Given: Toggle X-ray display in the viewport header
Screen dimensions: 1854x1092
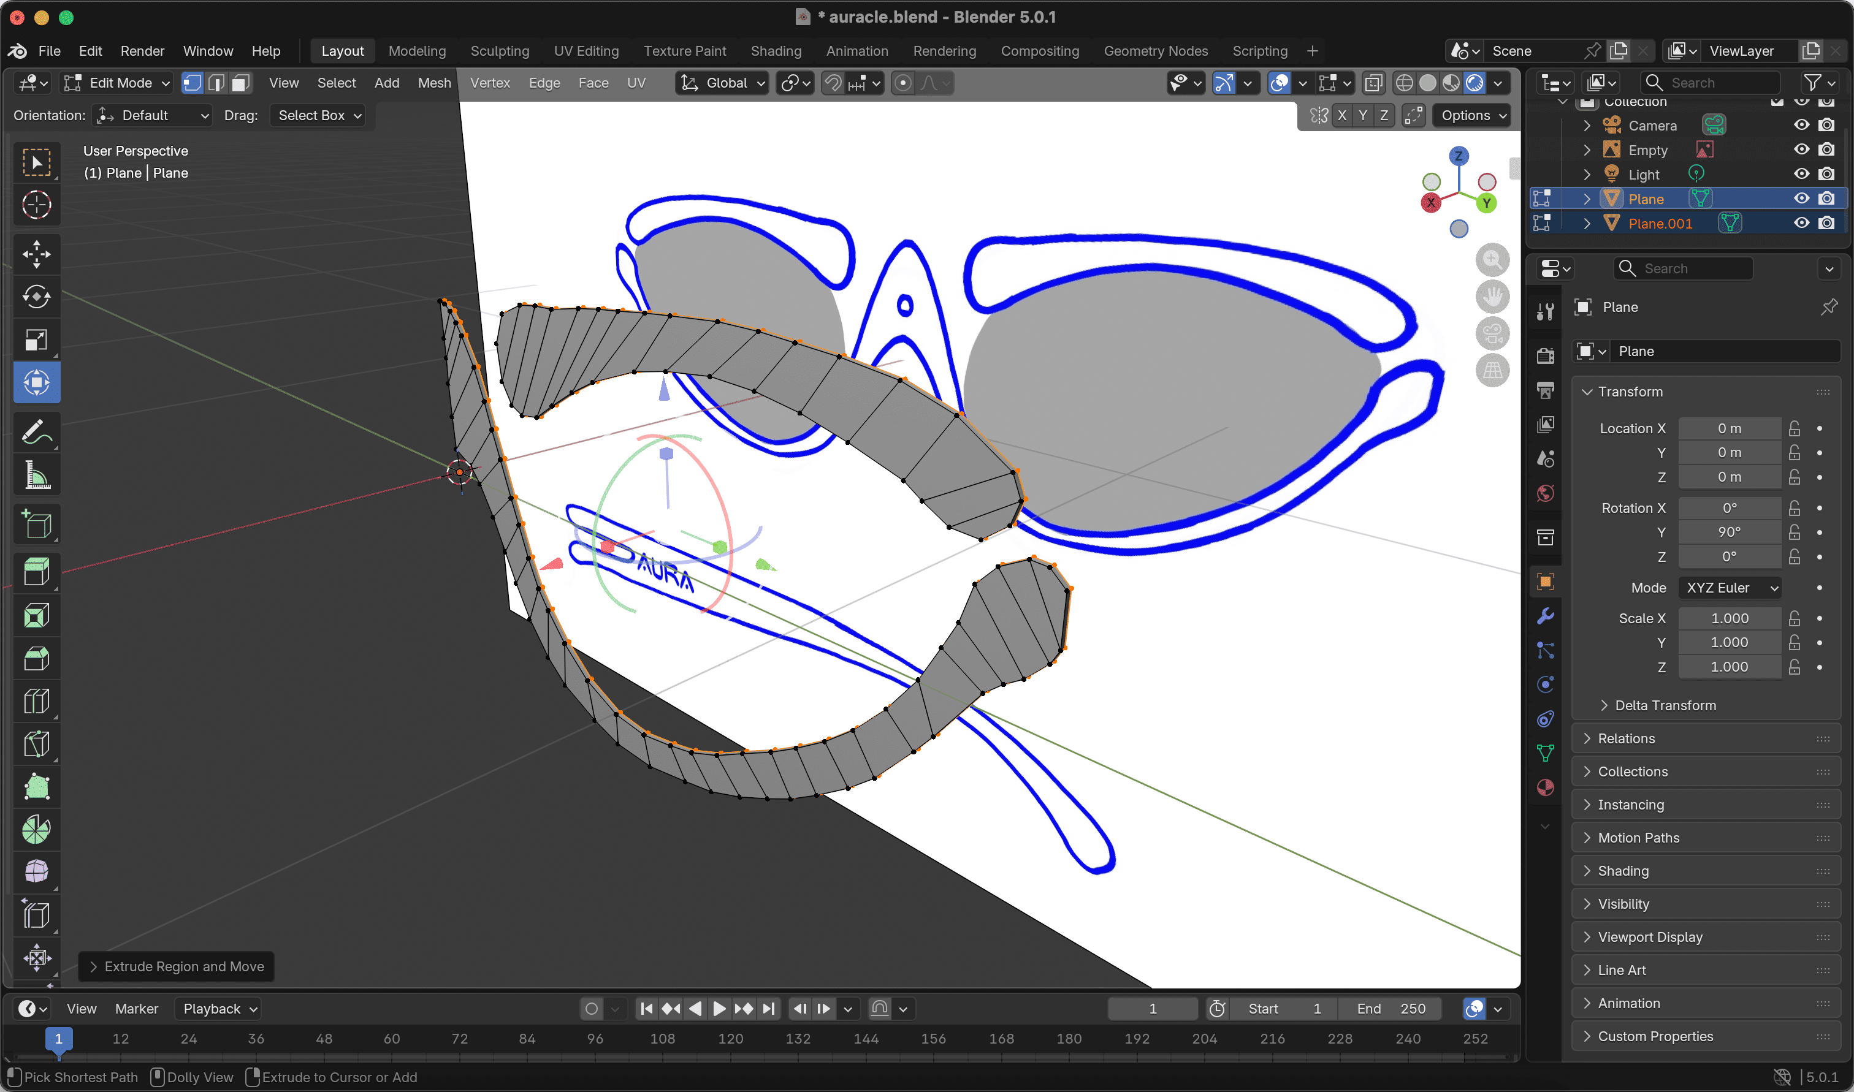Looking at the screenshot, I should 1373,83.
